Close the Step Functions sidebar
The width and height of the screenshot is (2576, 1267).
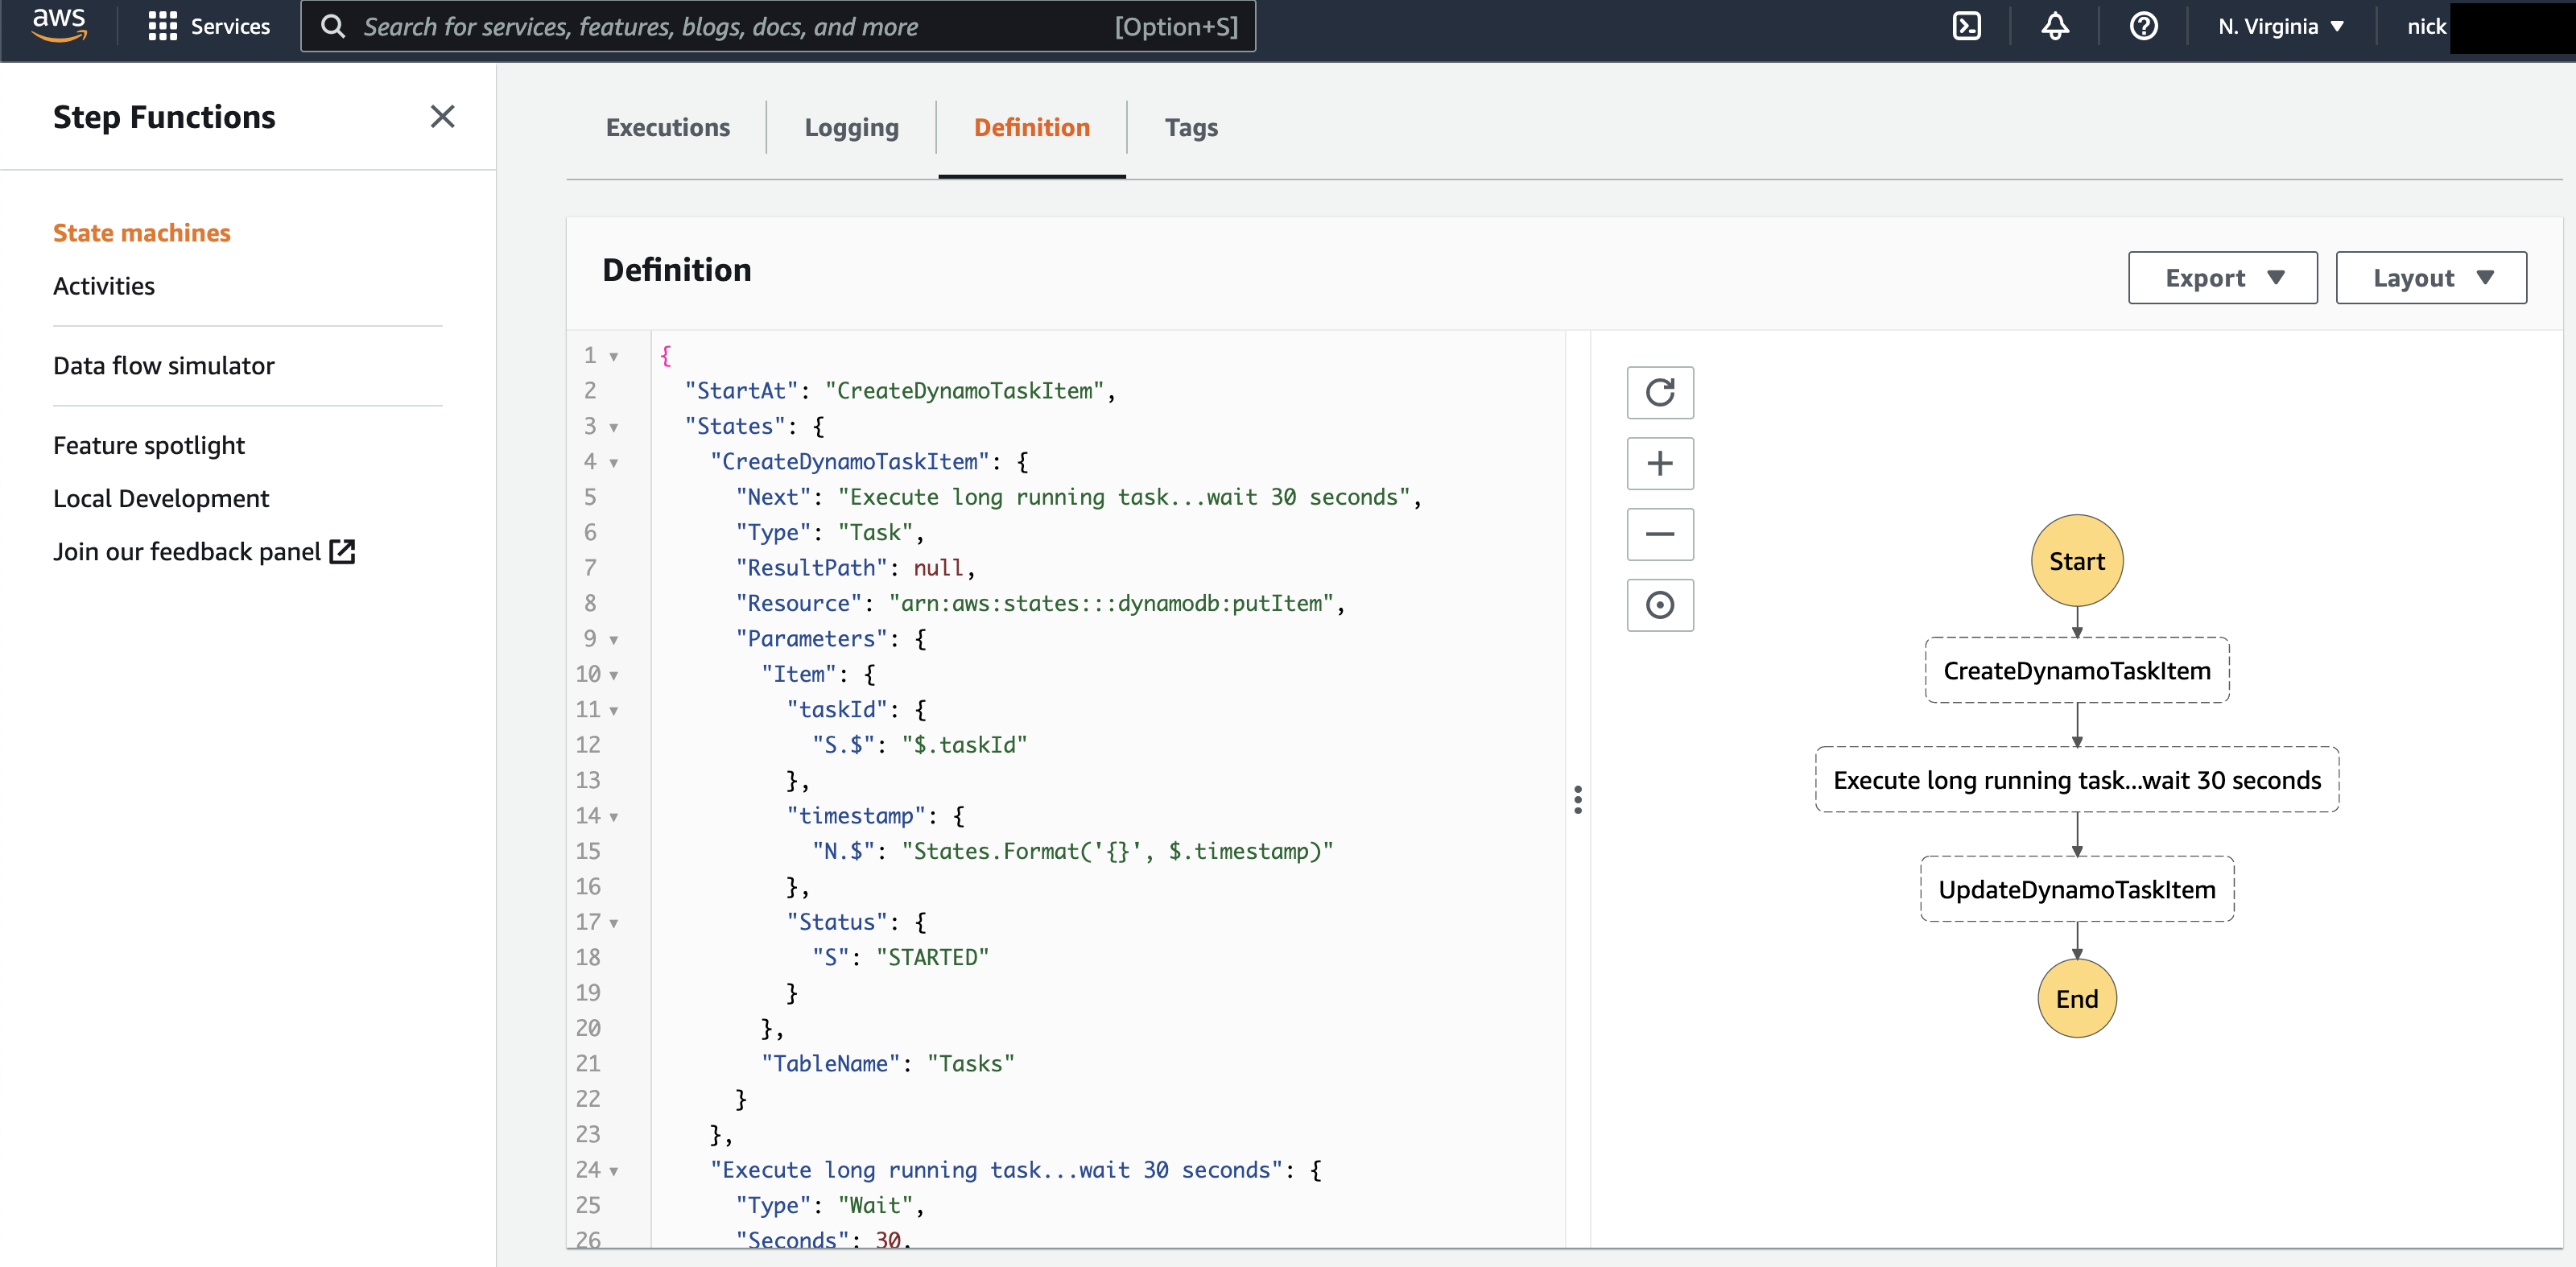click(442, 117)
